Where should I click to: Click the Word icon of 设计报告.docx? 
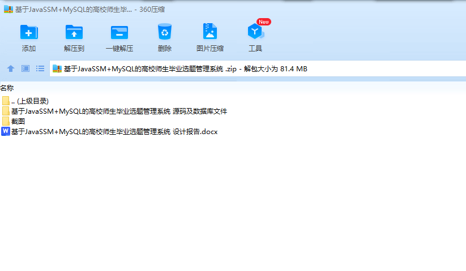6,131
